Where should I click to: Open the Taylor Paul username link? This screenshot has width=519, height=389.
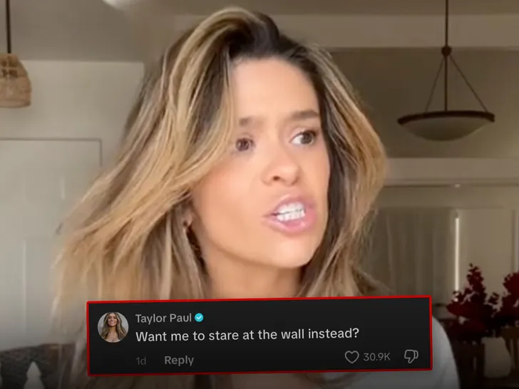click(x=163, y=318)
